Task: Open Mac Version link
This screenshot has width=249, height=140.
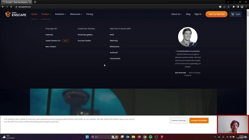Action: [x=51, y=47]
